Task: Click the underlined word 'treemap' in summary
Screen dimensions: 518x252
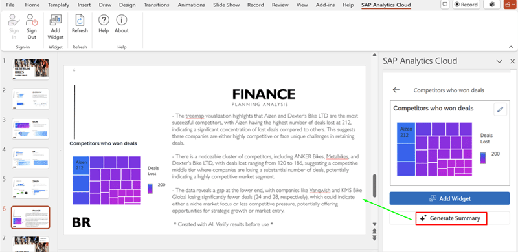Action: pyautogui.click(x=195, y=116)
